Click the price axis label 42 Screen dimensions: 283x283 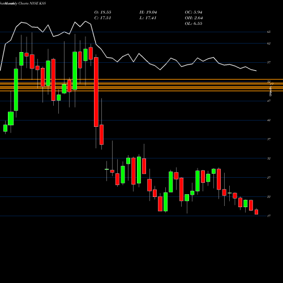pyautogui.click(x=269, y=120)
